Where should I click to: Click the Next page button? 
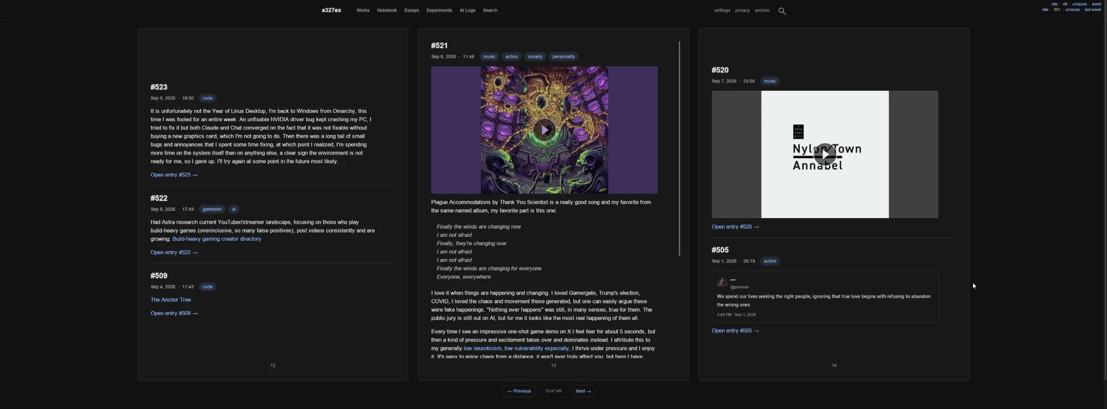[583, 391]
